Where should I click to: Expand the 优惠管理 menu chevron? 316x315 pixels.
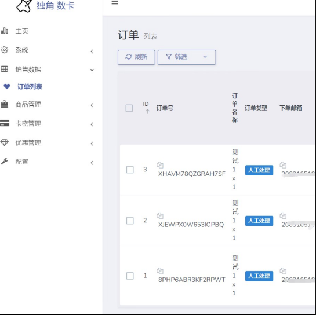(92, 144)
